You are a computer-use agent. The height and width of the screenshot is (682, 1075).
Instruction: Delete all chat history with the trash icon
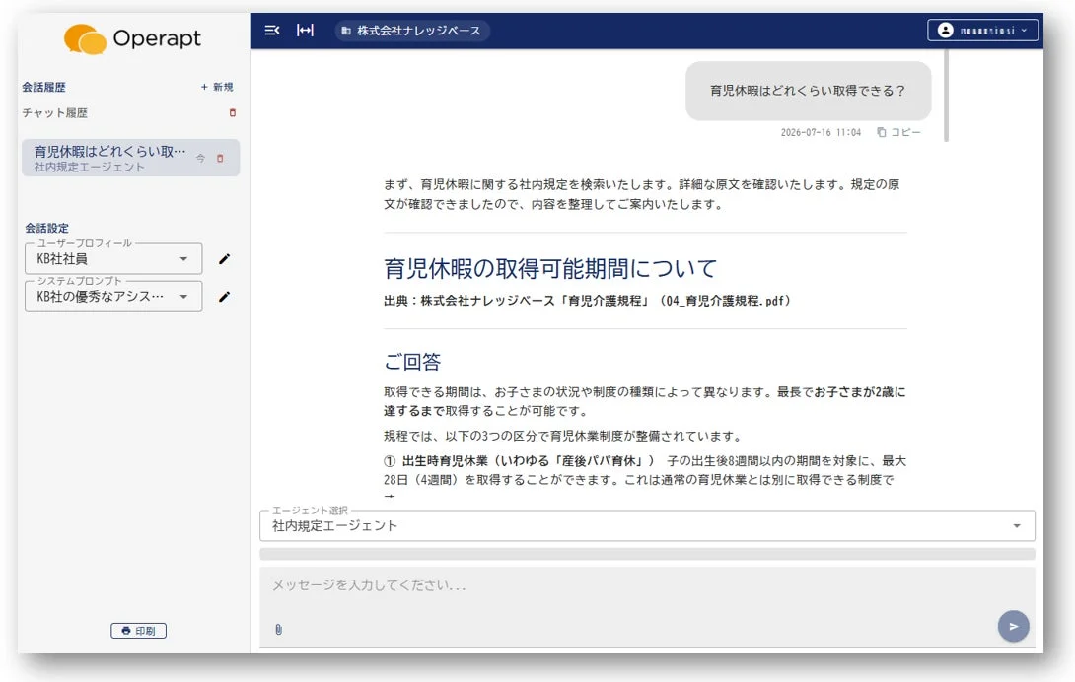pyautogui.click(x=233, y=113)
